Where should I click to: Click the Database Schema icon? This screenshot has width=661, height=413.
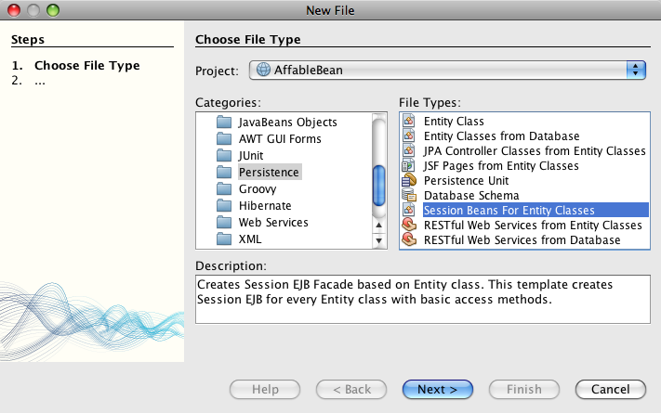coord(408,196)
